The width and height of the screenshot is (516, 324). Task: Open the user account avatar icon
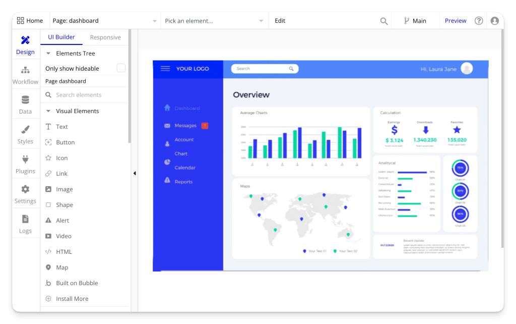(x=495, y=21)
